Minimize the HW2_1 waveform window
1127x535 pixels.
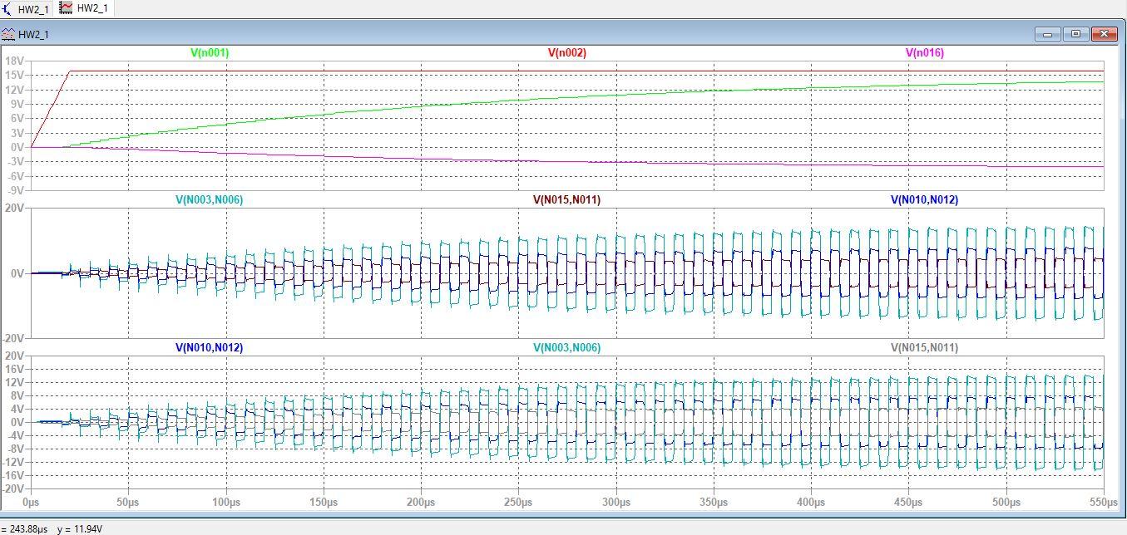(1047, 34)
